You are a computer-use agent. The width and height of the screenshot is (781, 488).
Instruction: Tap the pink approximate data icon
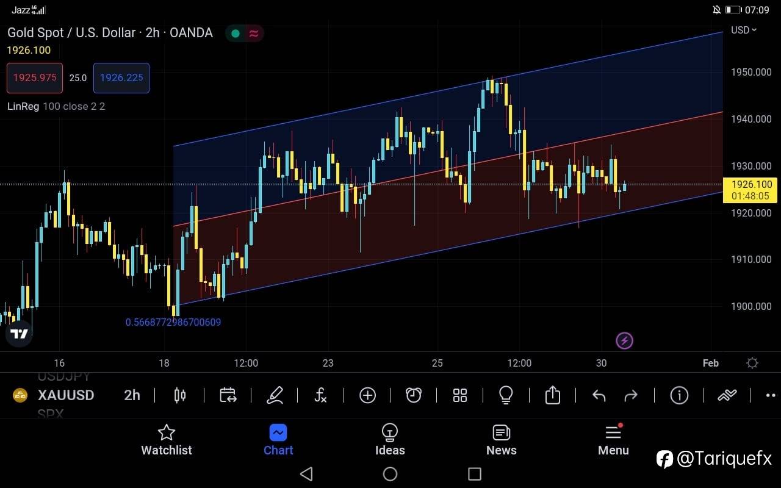(x=254, y=33)
